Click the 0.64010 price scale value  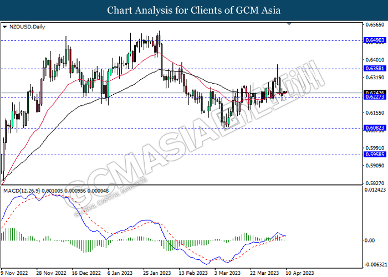pyautogui.click(x=375, y=60)
